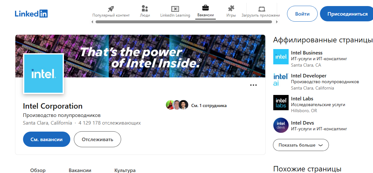
Task: Click the navigation scroll left arrow
Action: click(92, 22)
